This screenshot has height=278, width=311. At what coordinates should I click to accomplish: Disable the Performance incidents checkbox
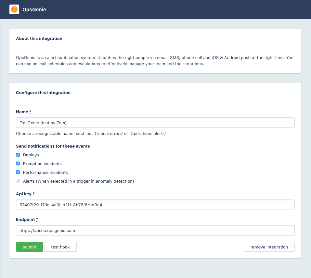[18, 172]
